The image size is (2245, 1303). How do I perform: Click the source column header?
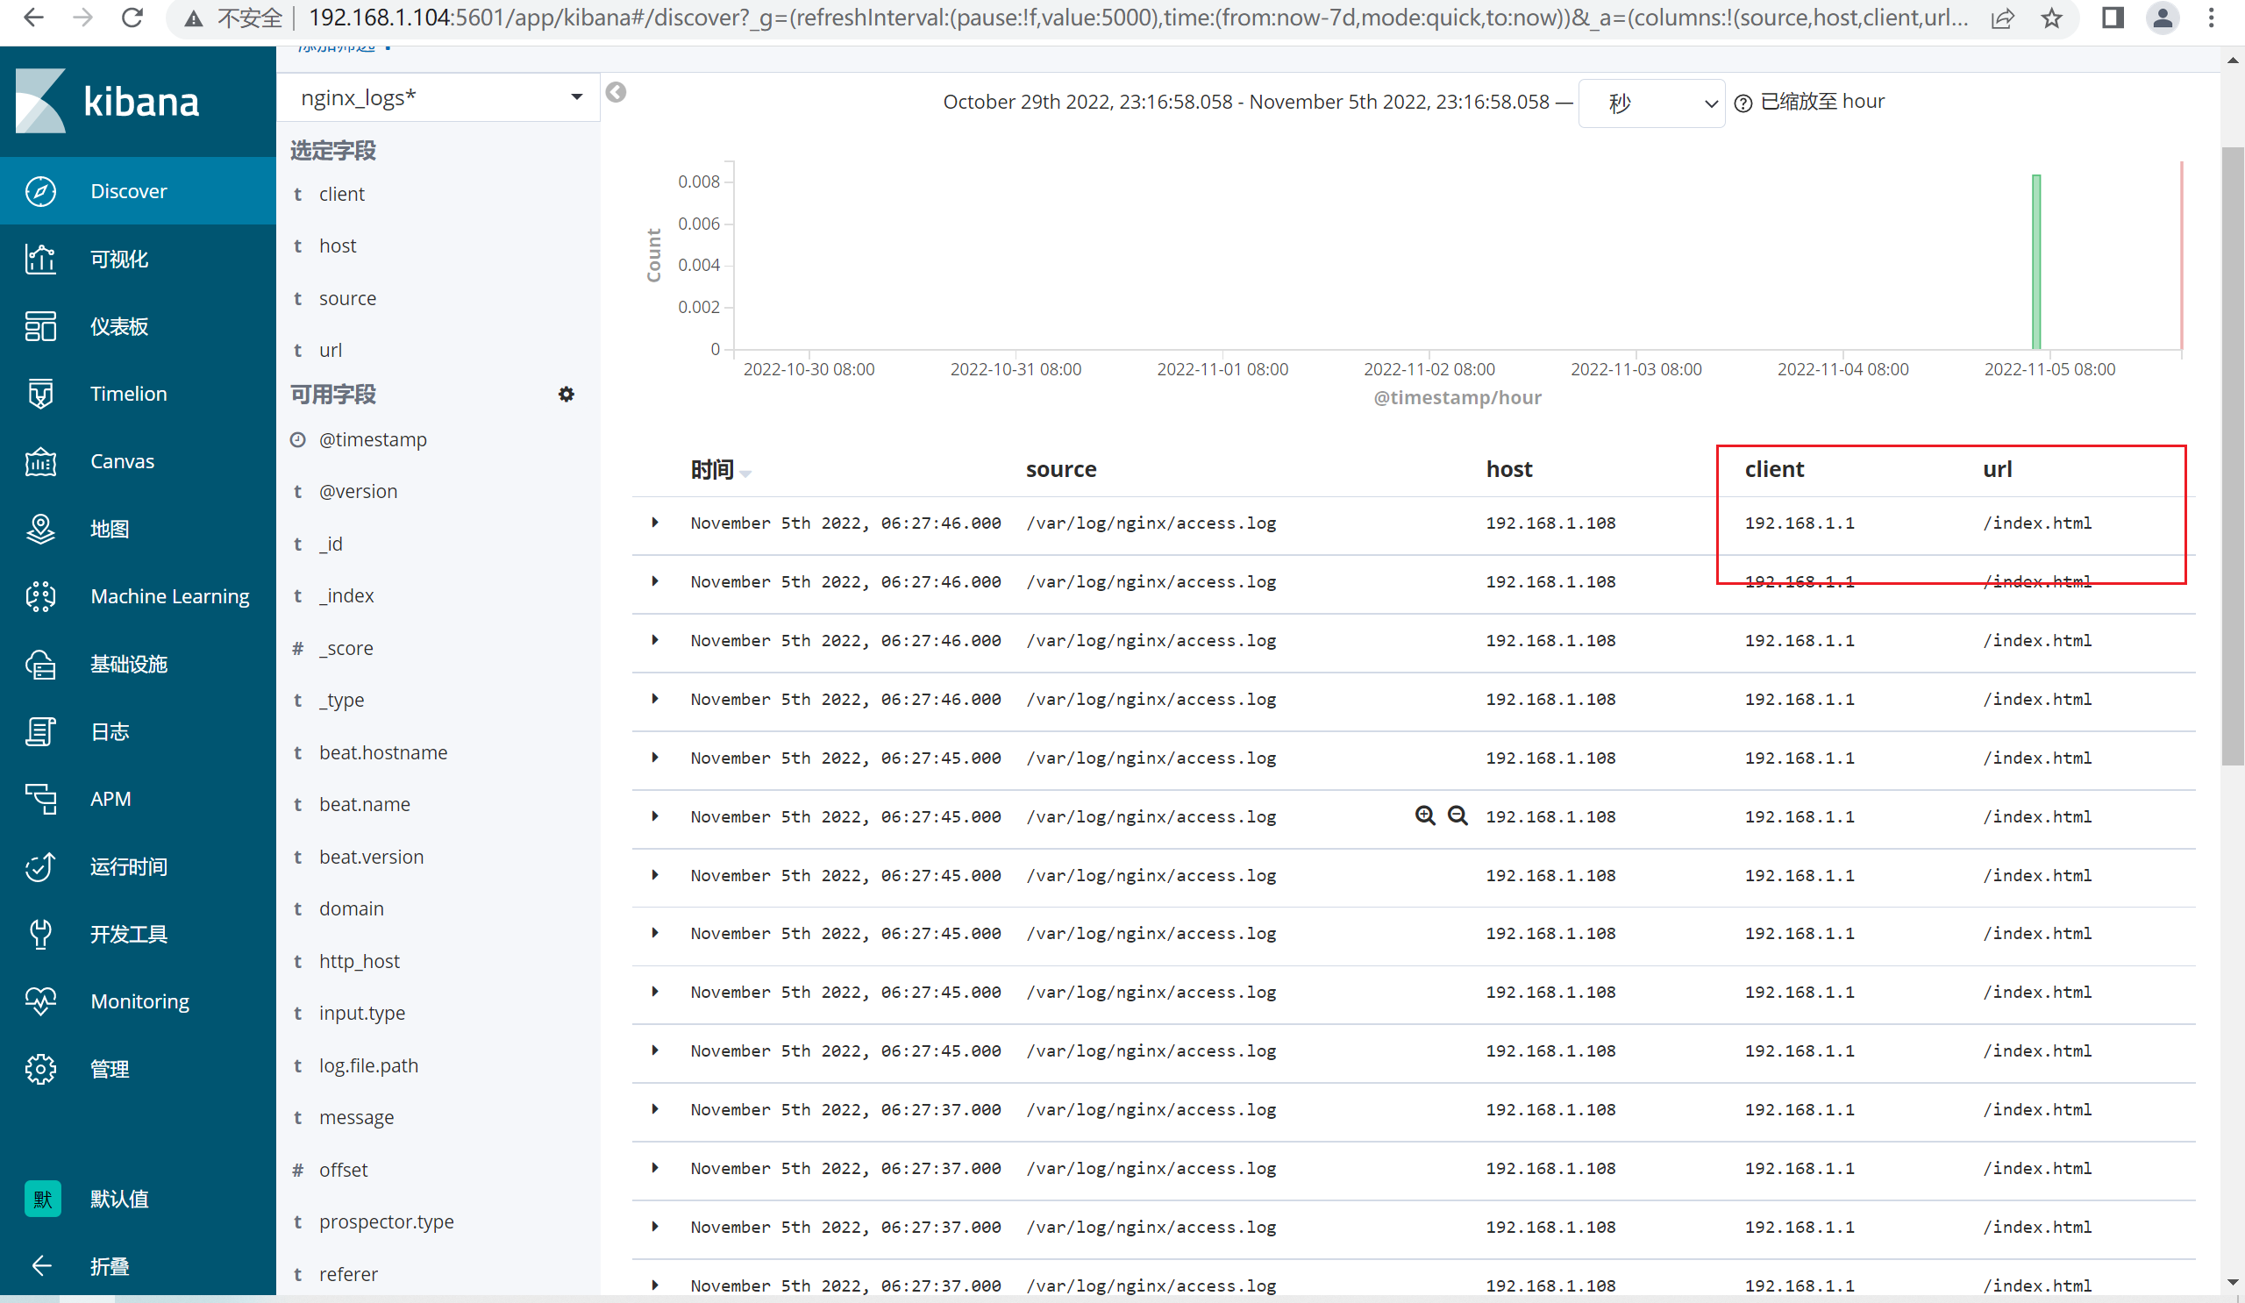[x=1060, y=469]
